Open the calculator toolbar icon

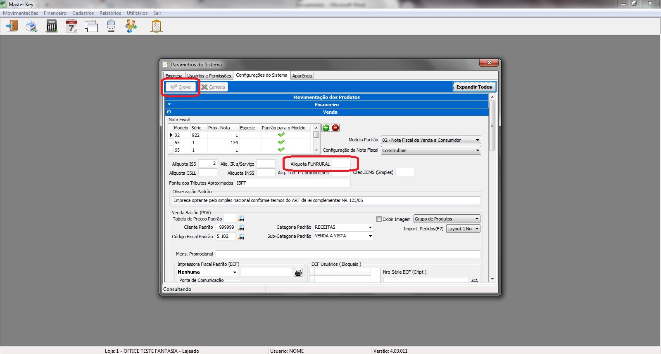pos(52,26)
